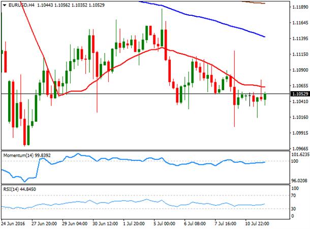Click the brown moving average line at top
The width and height of the screenshot is (310, 229).
point(254,3)
